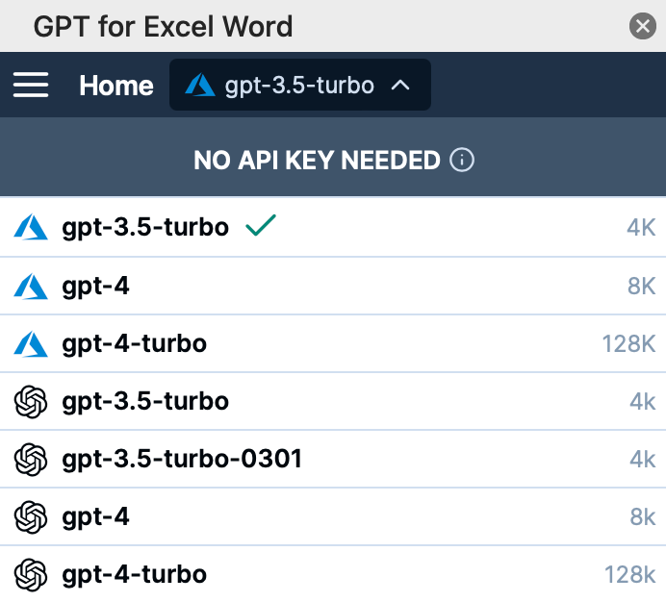
Task: Click the info icon beside NO API KEY NEEDED
Action: tap(462, 160)
